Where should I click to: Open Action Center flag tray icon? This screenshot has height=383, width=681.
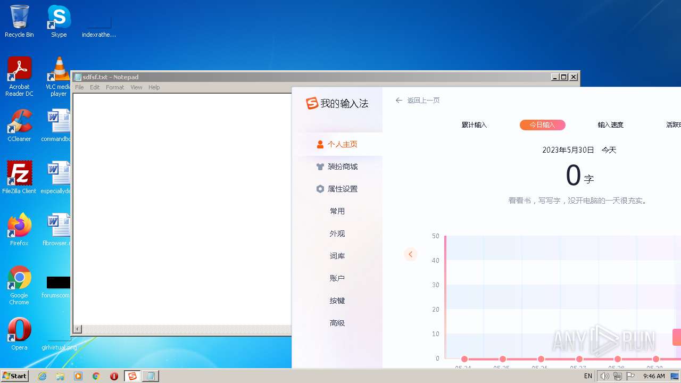(x=630, y=376)
